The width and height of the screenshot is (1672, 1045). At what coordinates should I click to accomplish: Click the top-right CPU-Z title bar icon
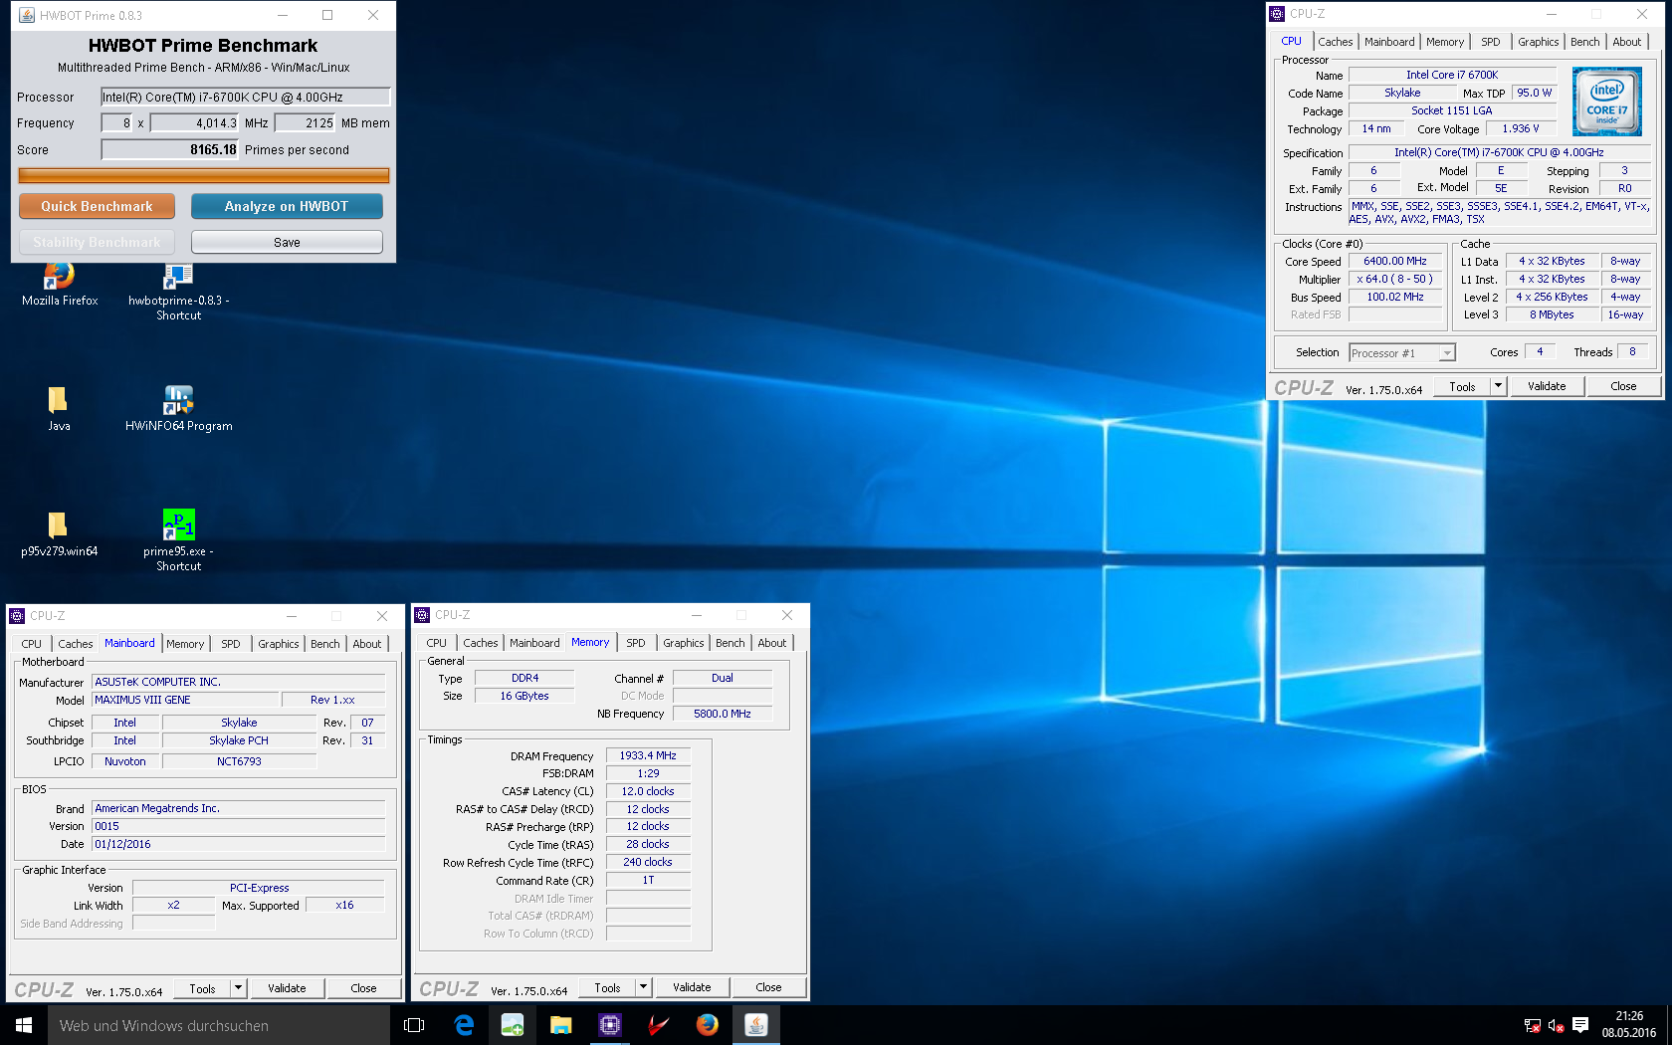(x=1278, y=14)
